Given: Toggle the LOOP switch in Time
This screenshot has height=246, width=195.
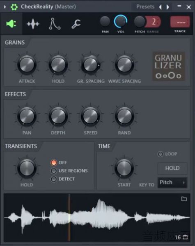Looking at the screenshot, I should point(161,154).
